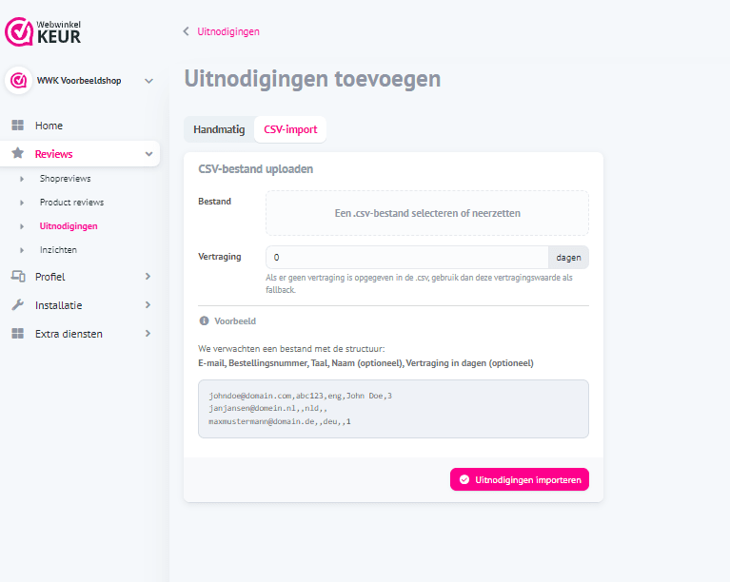Expand the Profiel menu section
The image size is (730, 582).
tap(148, 277)
